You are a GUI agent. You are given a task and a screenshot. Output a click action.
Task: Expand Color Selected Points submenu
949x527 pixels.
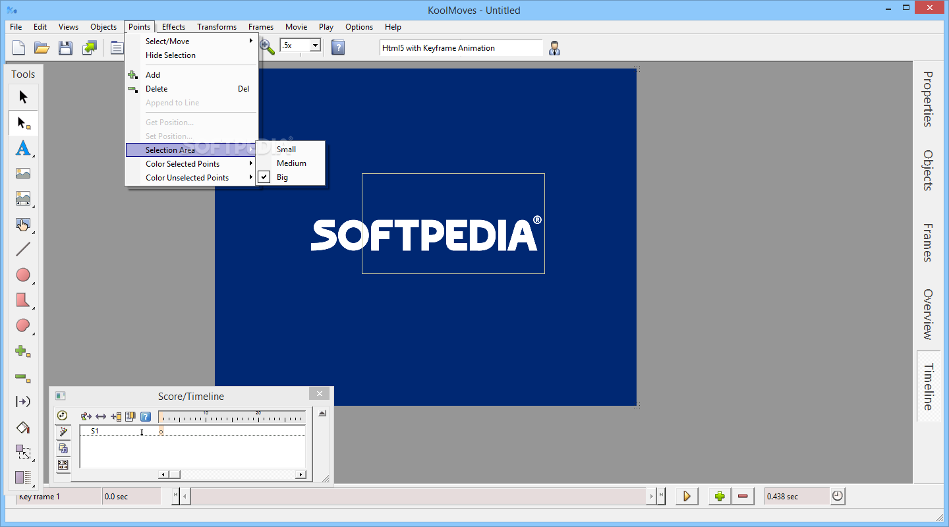pyautogui.click(x=190, y=164)
